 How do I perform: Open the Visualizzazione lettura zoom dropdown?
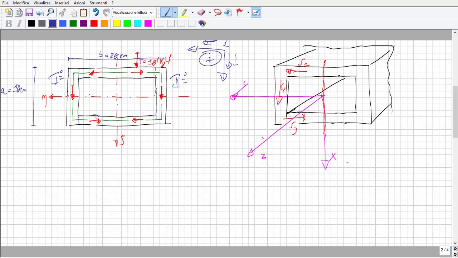pos(133,13)
